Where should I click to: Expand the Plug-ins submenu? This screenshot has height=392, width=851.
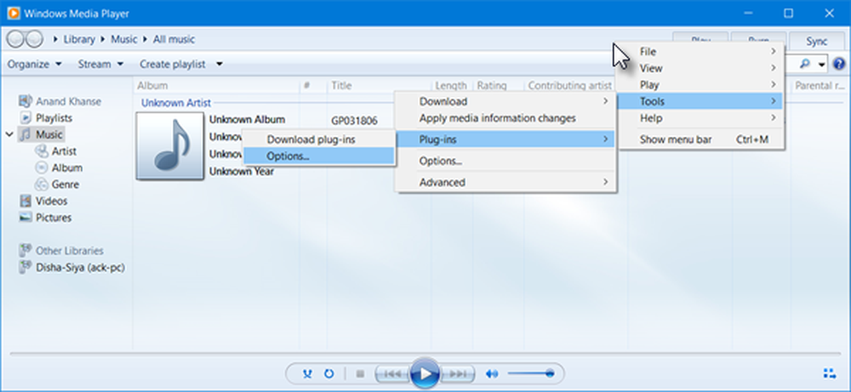(505, 139)
